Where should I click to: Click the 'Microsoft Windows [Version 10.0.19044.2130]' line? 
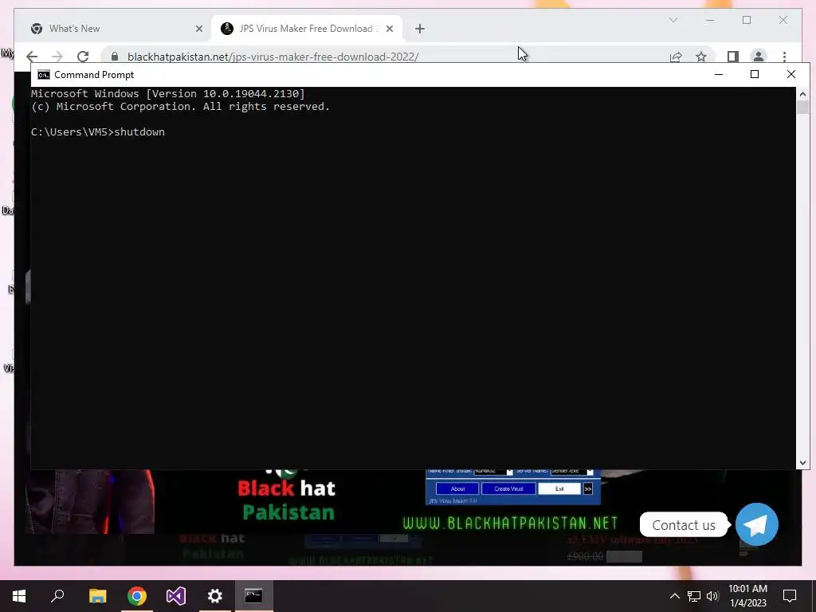168,94
